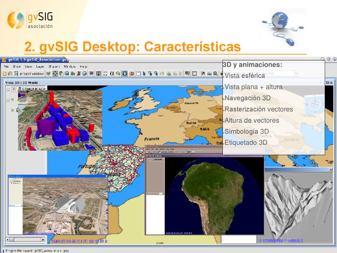Click the slide title 'gvSIG Desktop: Características'
337x253 pixels.
(x=140, y=46)
